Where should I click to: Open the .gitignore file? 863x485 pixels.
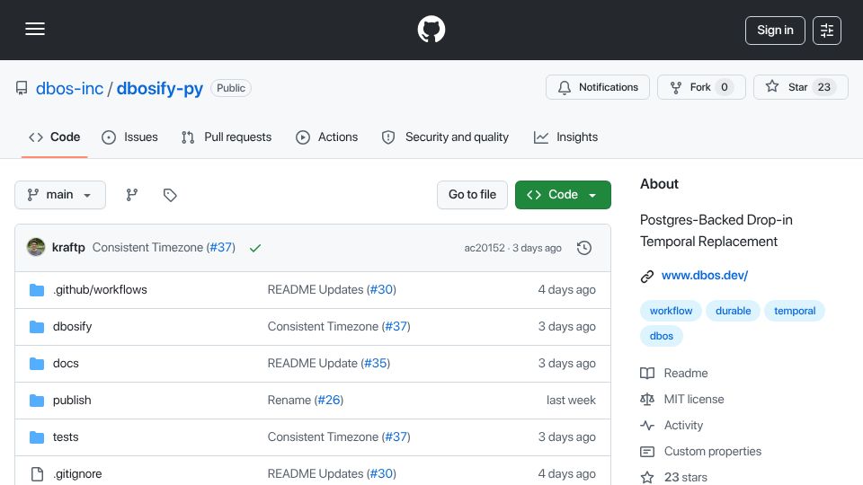click(77, 474)
